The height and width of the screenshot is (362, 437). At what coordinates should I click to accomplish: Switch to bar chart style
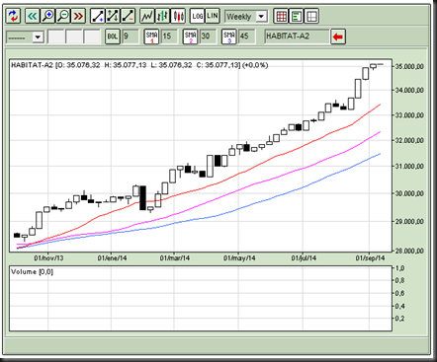(x=162, y=16)
